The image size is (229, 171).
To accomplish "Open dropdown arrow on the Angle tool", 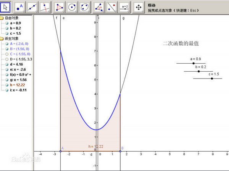I will 103,11.
